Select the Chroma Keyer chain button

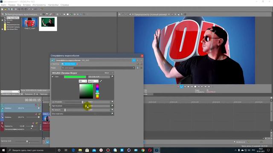(70, 64)
